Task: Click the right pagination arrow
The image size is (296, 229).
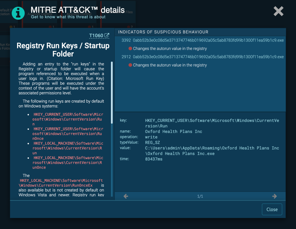Action: click(x=274, y=196)
